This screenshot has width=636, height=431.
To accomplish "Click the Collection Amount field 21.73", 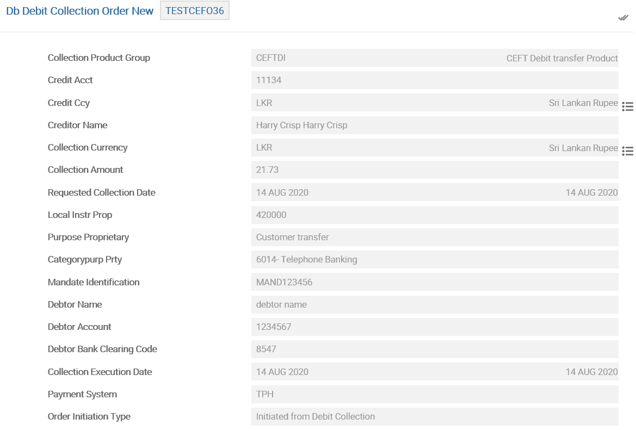I will tap(434, 170).
